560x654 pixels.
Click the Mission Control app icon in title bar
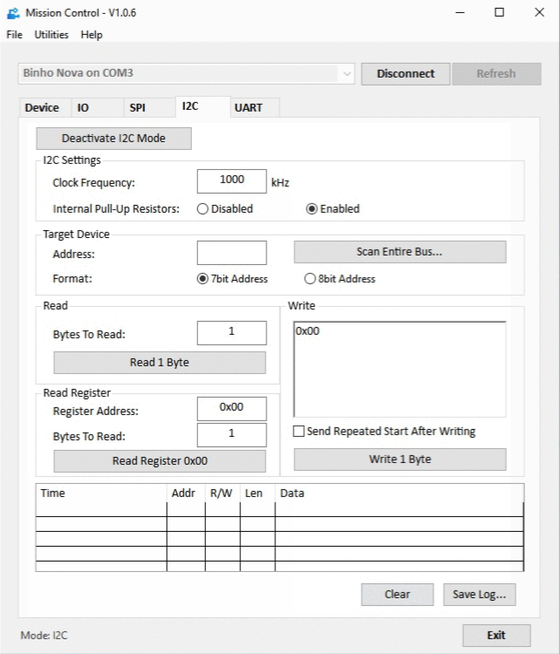pos(12,13)
